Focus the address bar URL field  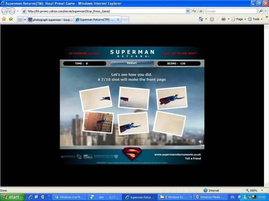tap(104, 11)
